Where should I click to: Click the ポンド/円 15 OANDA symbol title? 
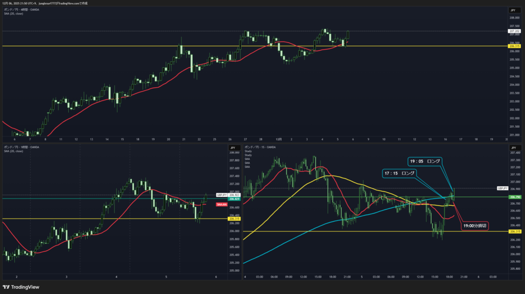coord(260,147)
